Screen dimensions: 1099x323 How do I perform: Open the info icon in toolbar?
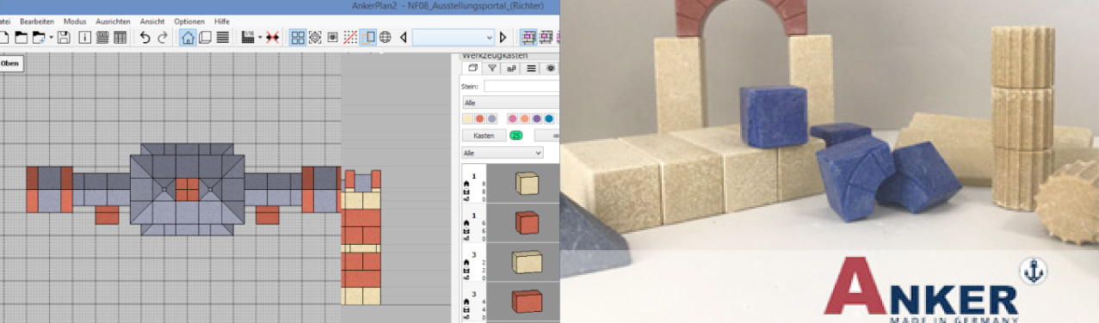(85, 38)
